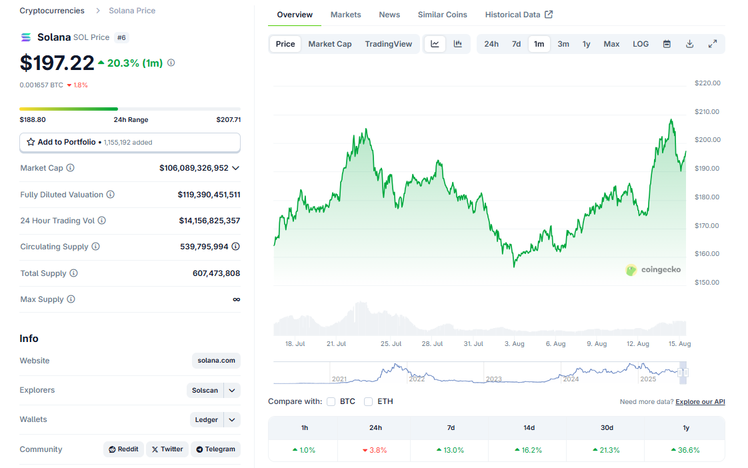Image resolution: width=748 pixels, height=468 pixels.
Task: Click the 2022 area in navigator timeline
Action: (417, 379)
